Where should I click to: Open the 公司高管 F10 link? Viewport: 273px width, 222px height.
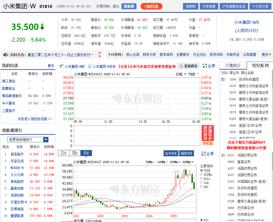click(249, 54)
